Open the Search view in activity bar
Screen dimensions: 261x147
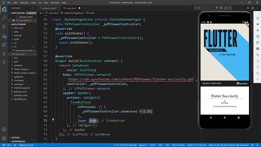tap(4, 18)
